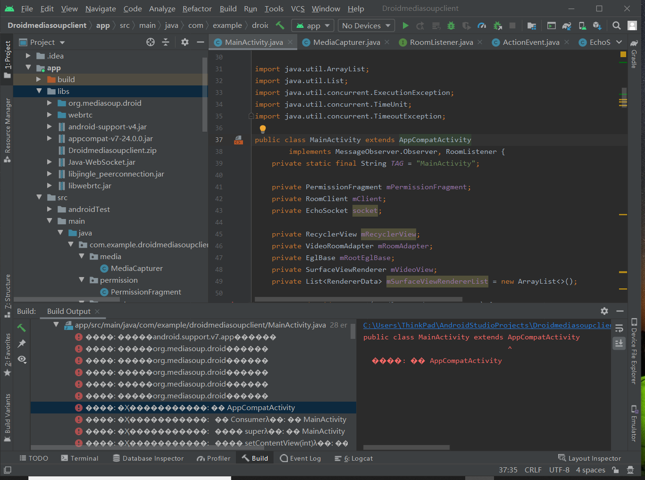Expand the webrtc folder
Viewport: 645px width, 480px height.
pyautogui.click(x=50, y=115)
